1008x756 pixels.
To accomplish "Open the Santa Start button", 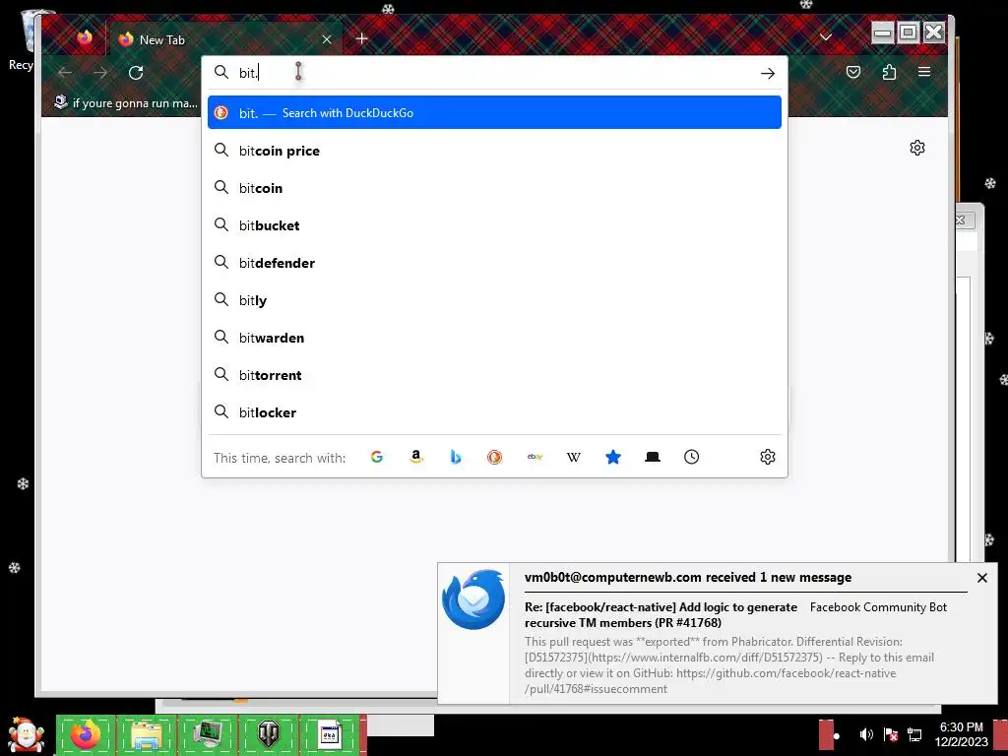I will pyautogui.click(x=26, y=734).
